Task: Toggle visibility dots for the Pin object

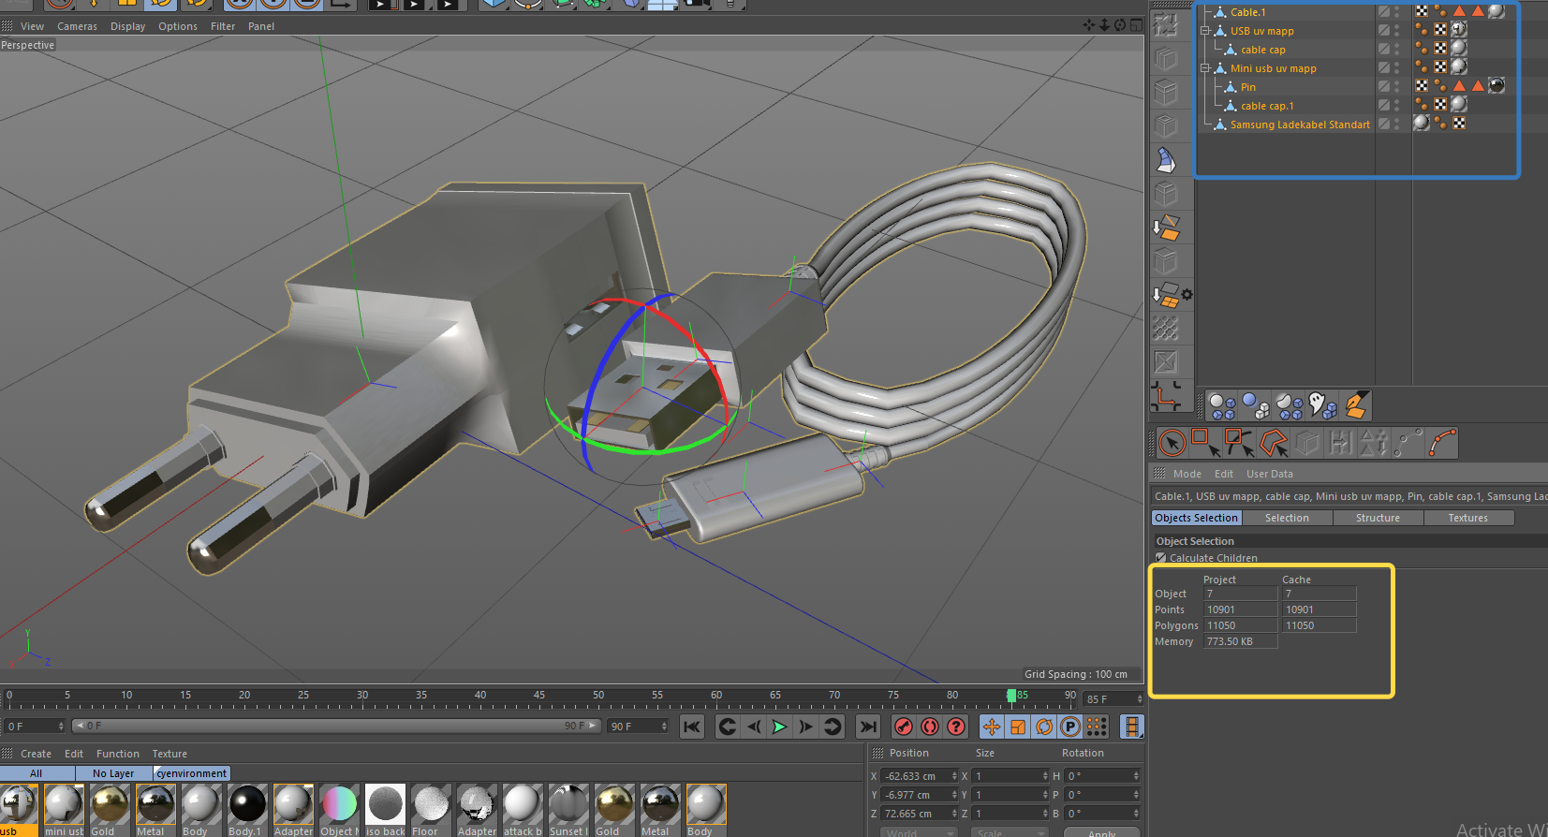Action: coord(1397,87)
